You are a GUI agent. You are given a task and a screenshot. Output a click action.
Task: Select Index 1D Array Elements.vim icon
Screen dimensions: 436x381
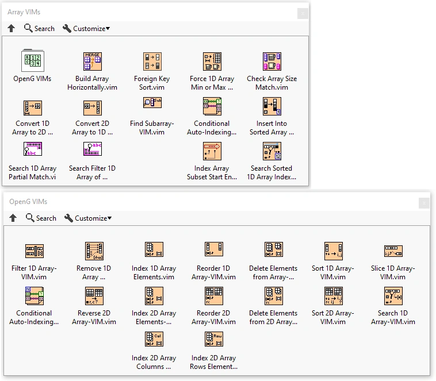click(154, 249)
